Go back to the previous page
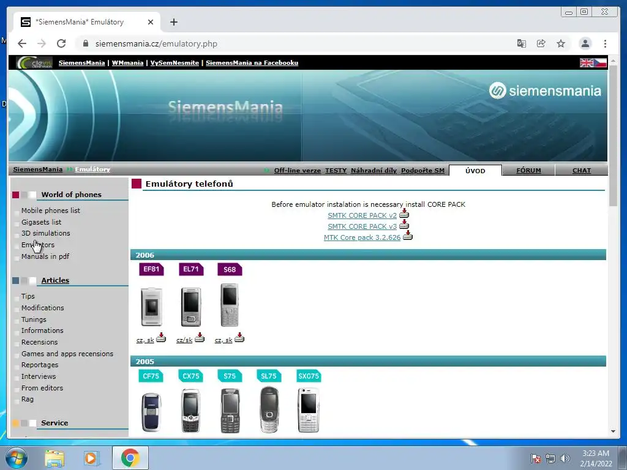627x470 pixels. (x=22, y=43)
